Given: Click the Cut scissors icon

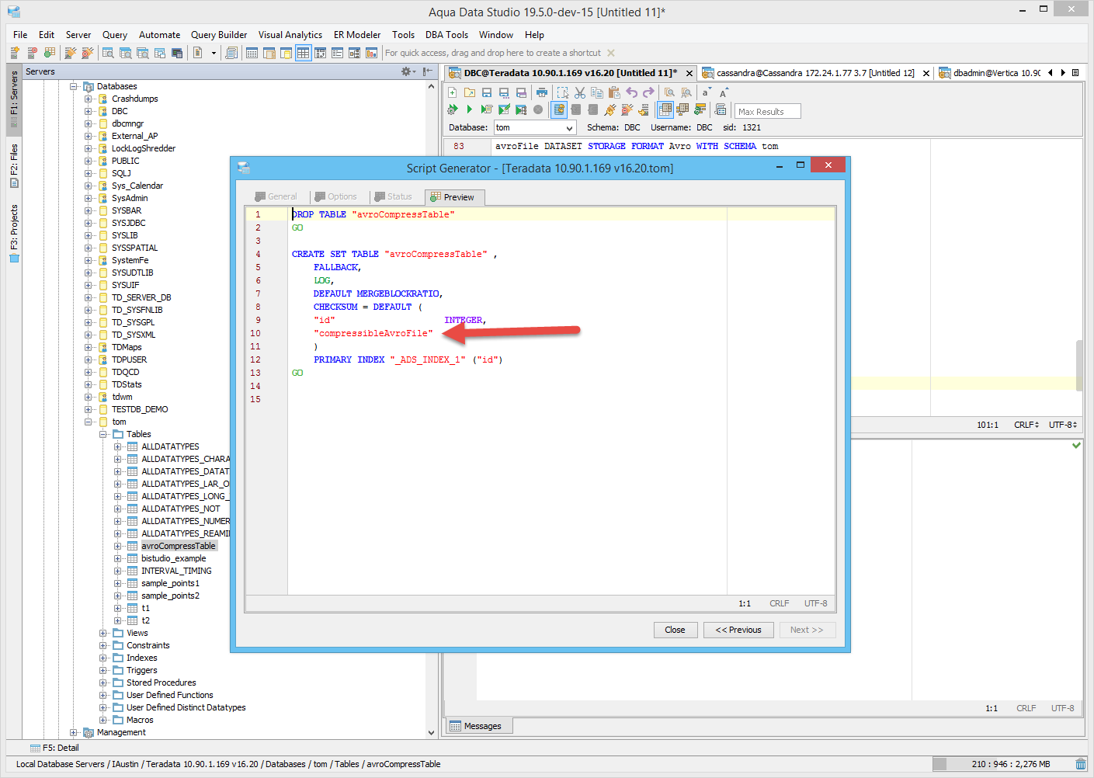Looking at the screenshot, I should (x=580, y=92).
